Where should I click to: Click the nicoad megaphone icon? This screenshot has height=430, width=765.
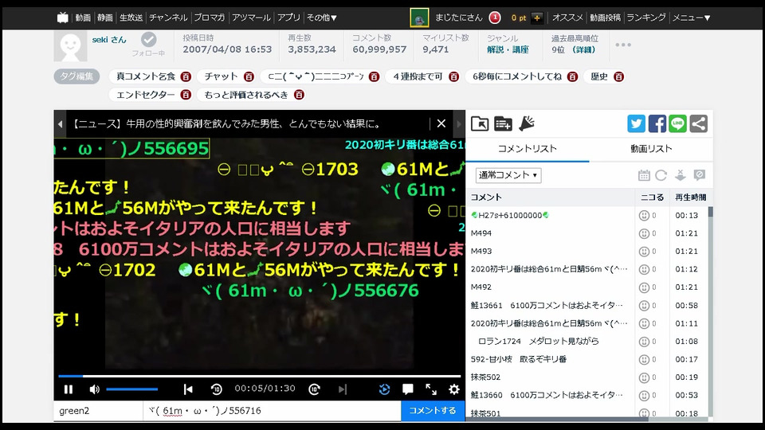527,124
